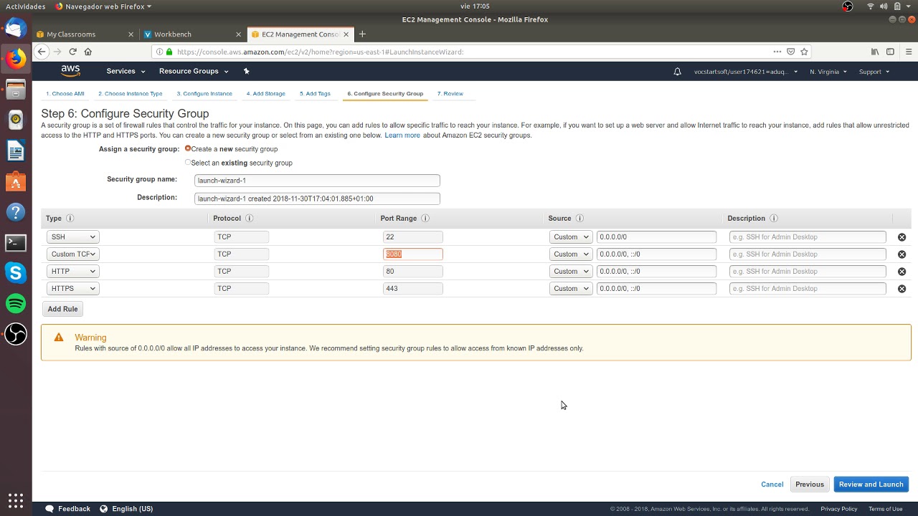Expand the Services menu
The height and width of the screenshot is (516, 918).
coord(126,71)
